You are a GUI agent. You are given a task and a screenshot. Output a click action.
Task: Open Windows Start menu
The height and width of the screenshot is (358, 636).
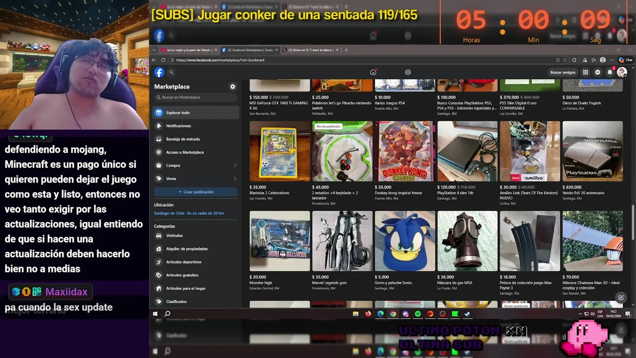click(155, 314)
